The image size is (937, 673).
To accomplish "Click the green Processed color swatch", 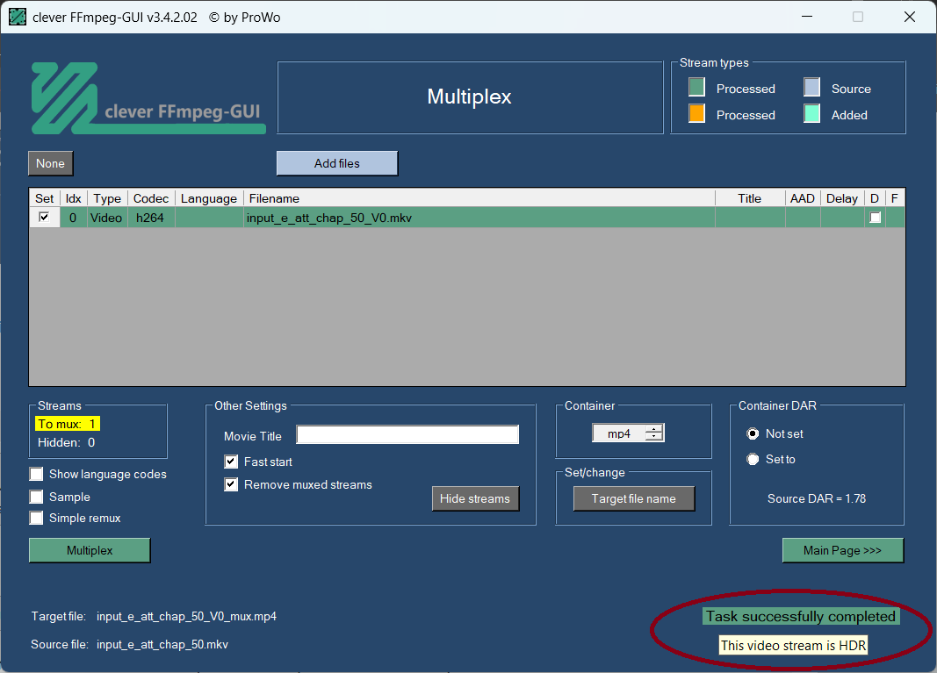I will tap(696, 87).
